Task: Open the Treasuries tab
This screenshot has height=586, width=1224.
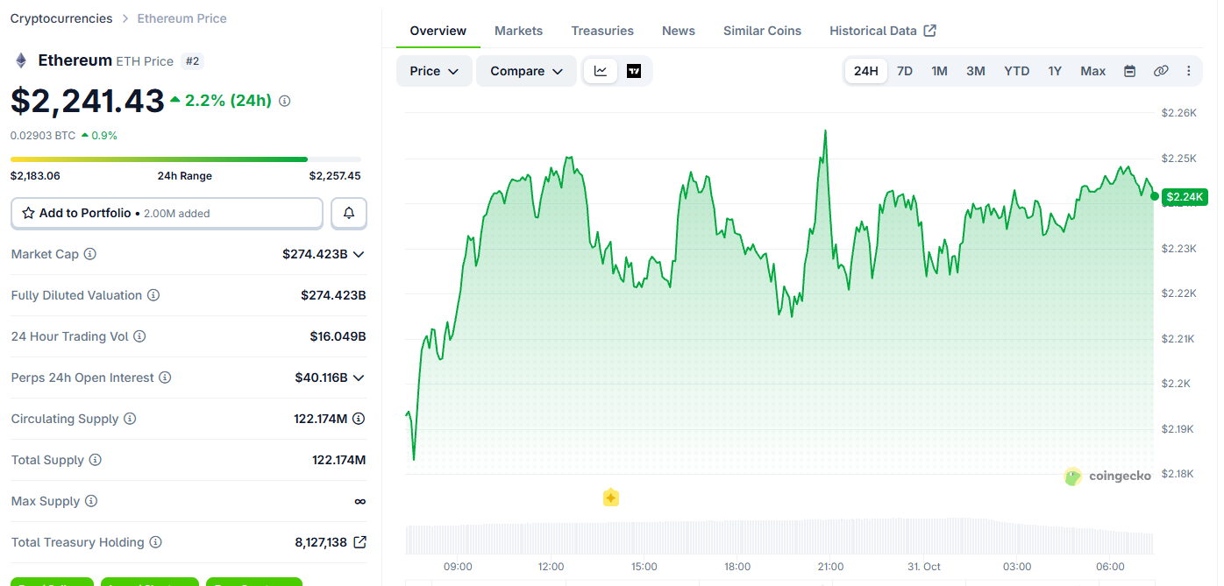Action: 602,31
